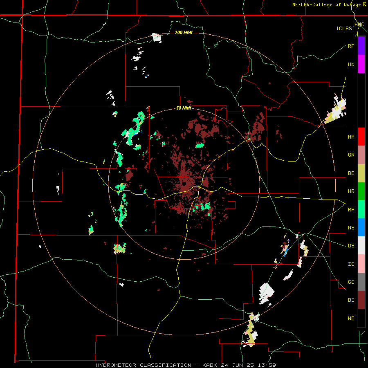
Task: Click the BD yellow legend swatch
Action: click(x=361, y=173)
